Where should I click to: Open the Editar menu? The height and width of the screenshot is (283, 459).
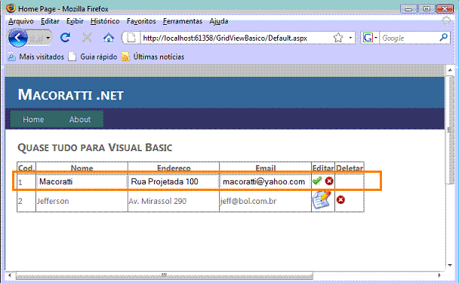[50, 21]
